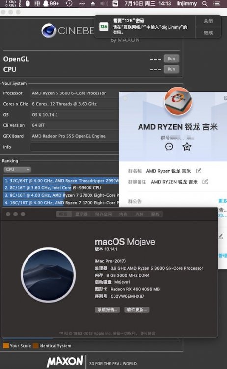Viewport: 227px width, 369px height.
Task: Click the Cinebench sphere logo
Action: click(x=49, y=31)
